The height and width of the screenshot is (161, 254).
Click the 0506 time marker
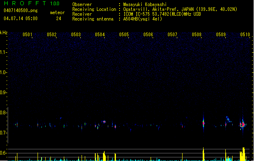148,35
